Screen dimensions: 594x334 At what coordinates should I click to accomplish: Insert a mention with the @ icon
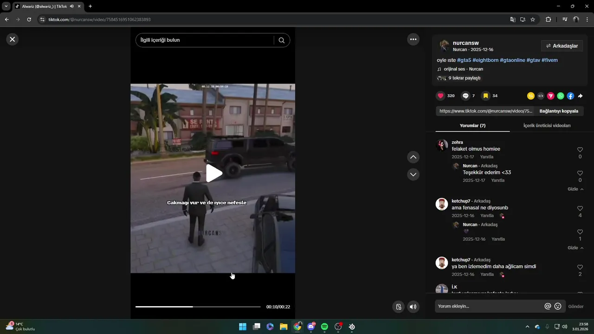548,306
